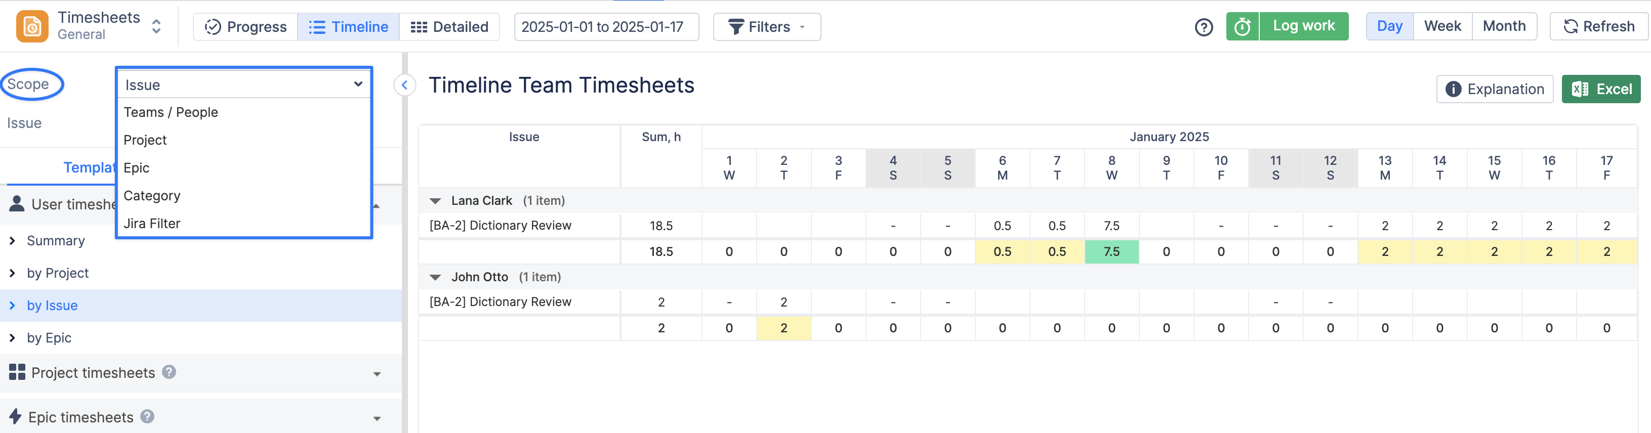Click the date range field
Viewport: 1651px width, 433px height.
tap(606, 27)
